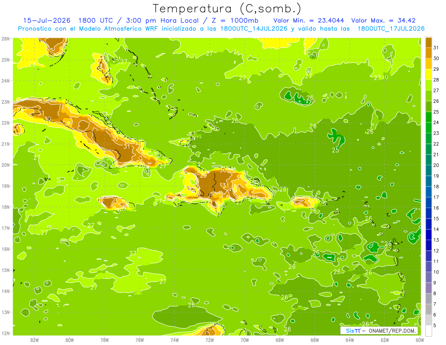This screenshot has height=345, width=446.
Task: Click the '25' contour label on the map
Action: [x=336, y=150]
